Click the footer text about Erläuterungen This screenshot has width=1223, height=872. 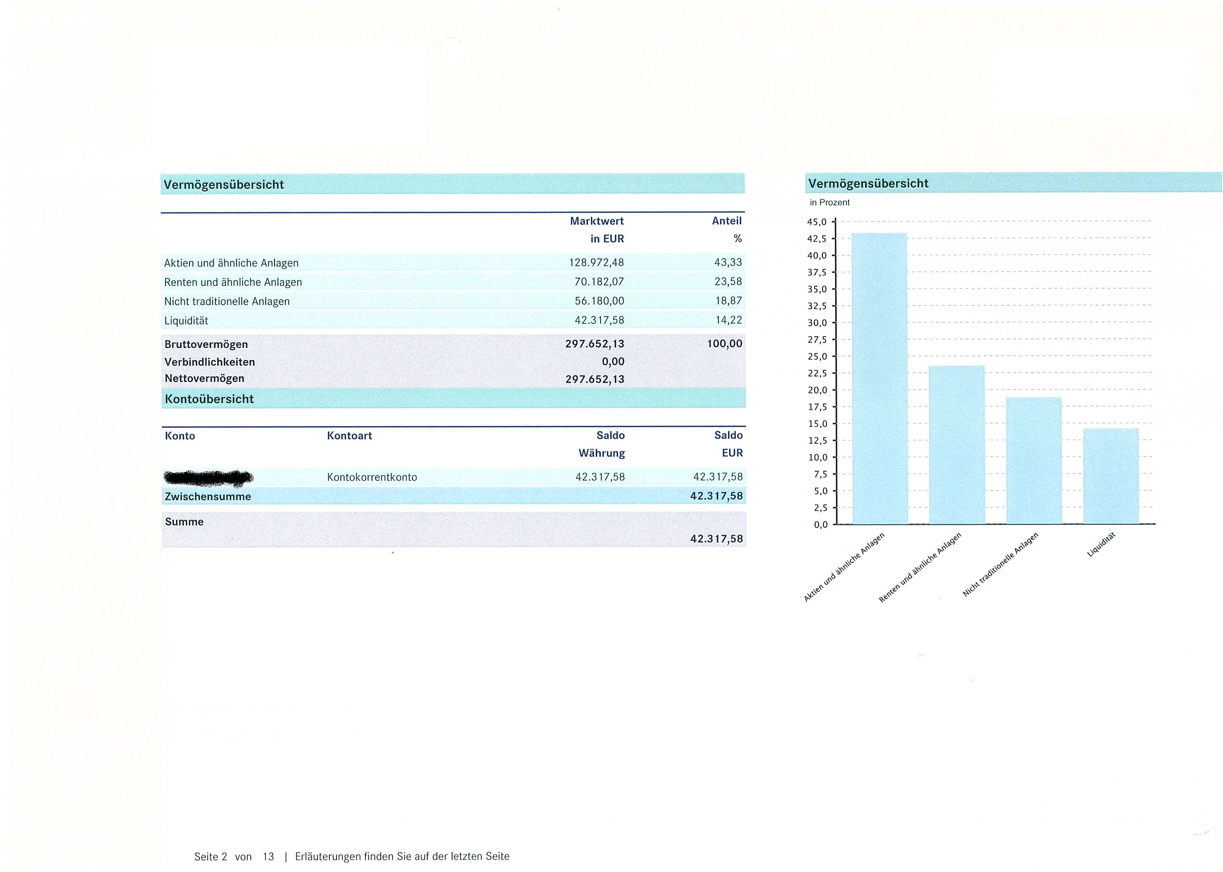click(x=402, y=856)
